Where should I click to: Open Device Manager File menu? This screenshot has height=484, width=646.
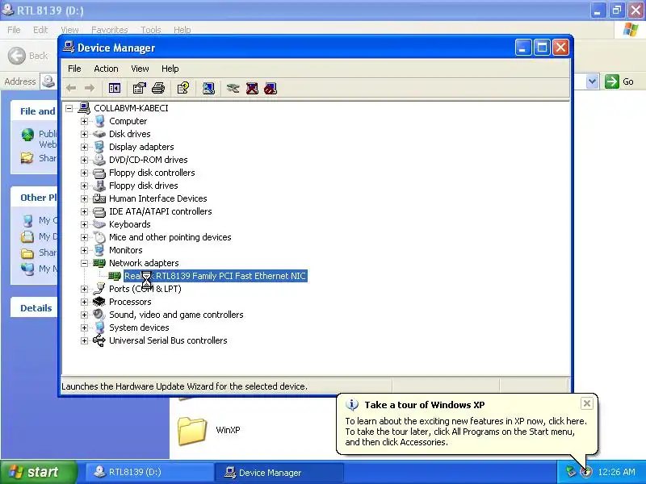point(74,69)
